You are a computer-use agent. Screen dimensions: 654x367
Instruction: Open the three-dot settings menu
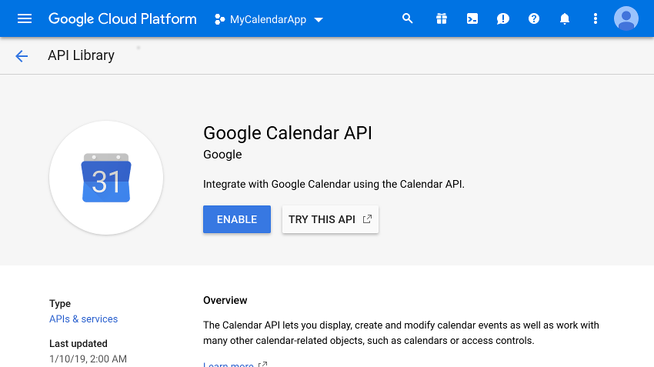point(596,18)
